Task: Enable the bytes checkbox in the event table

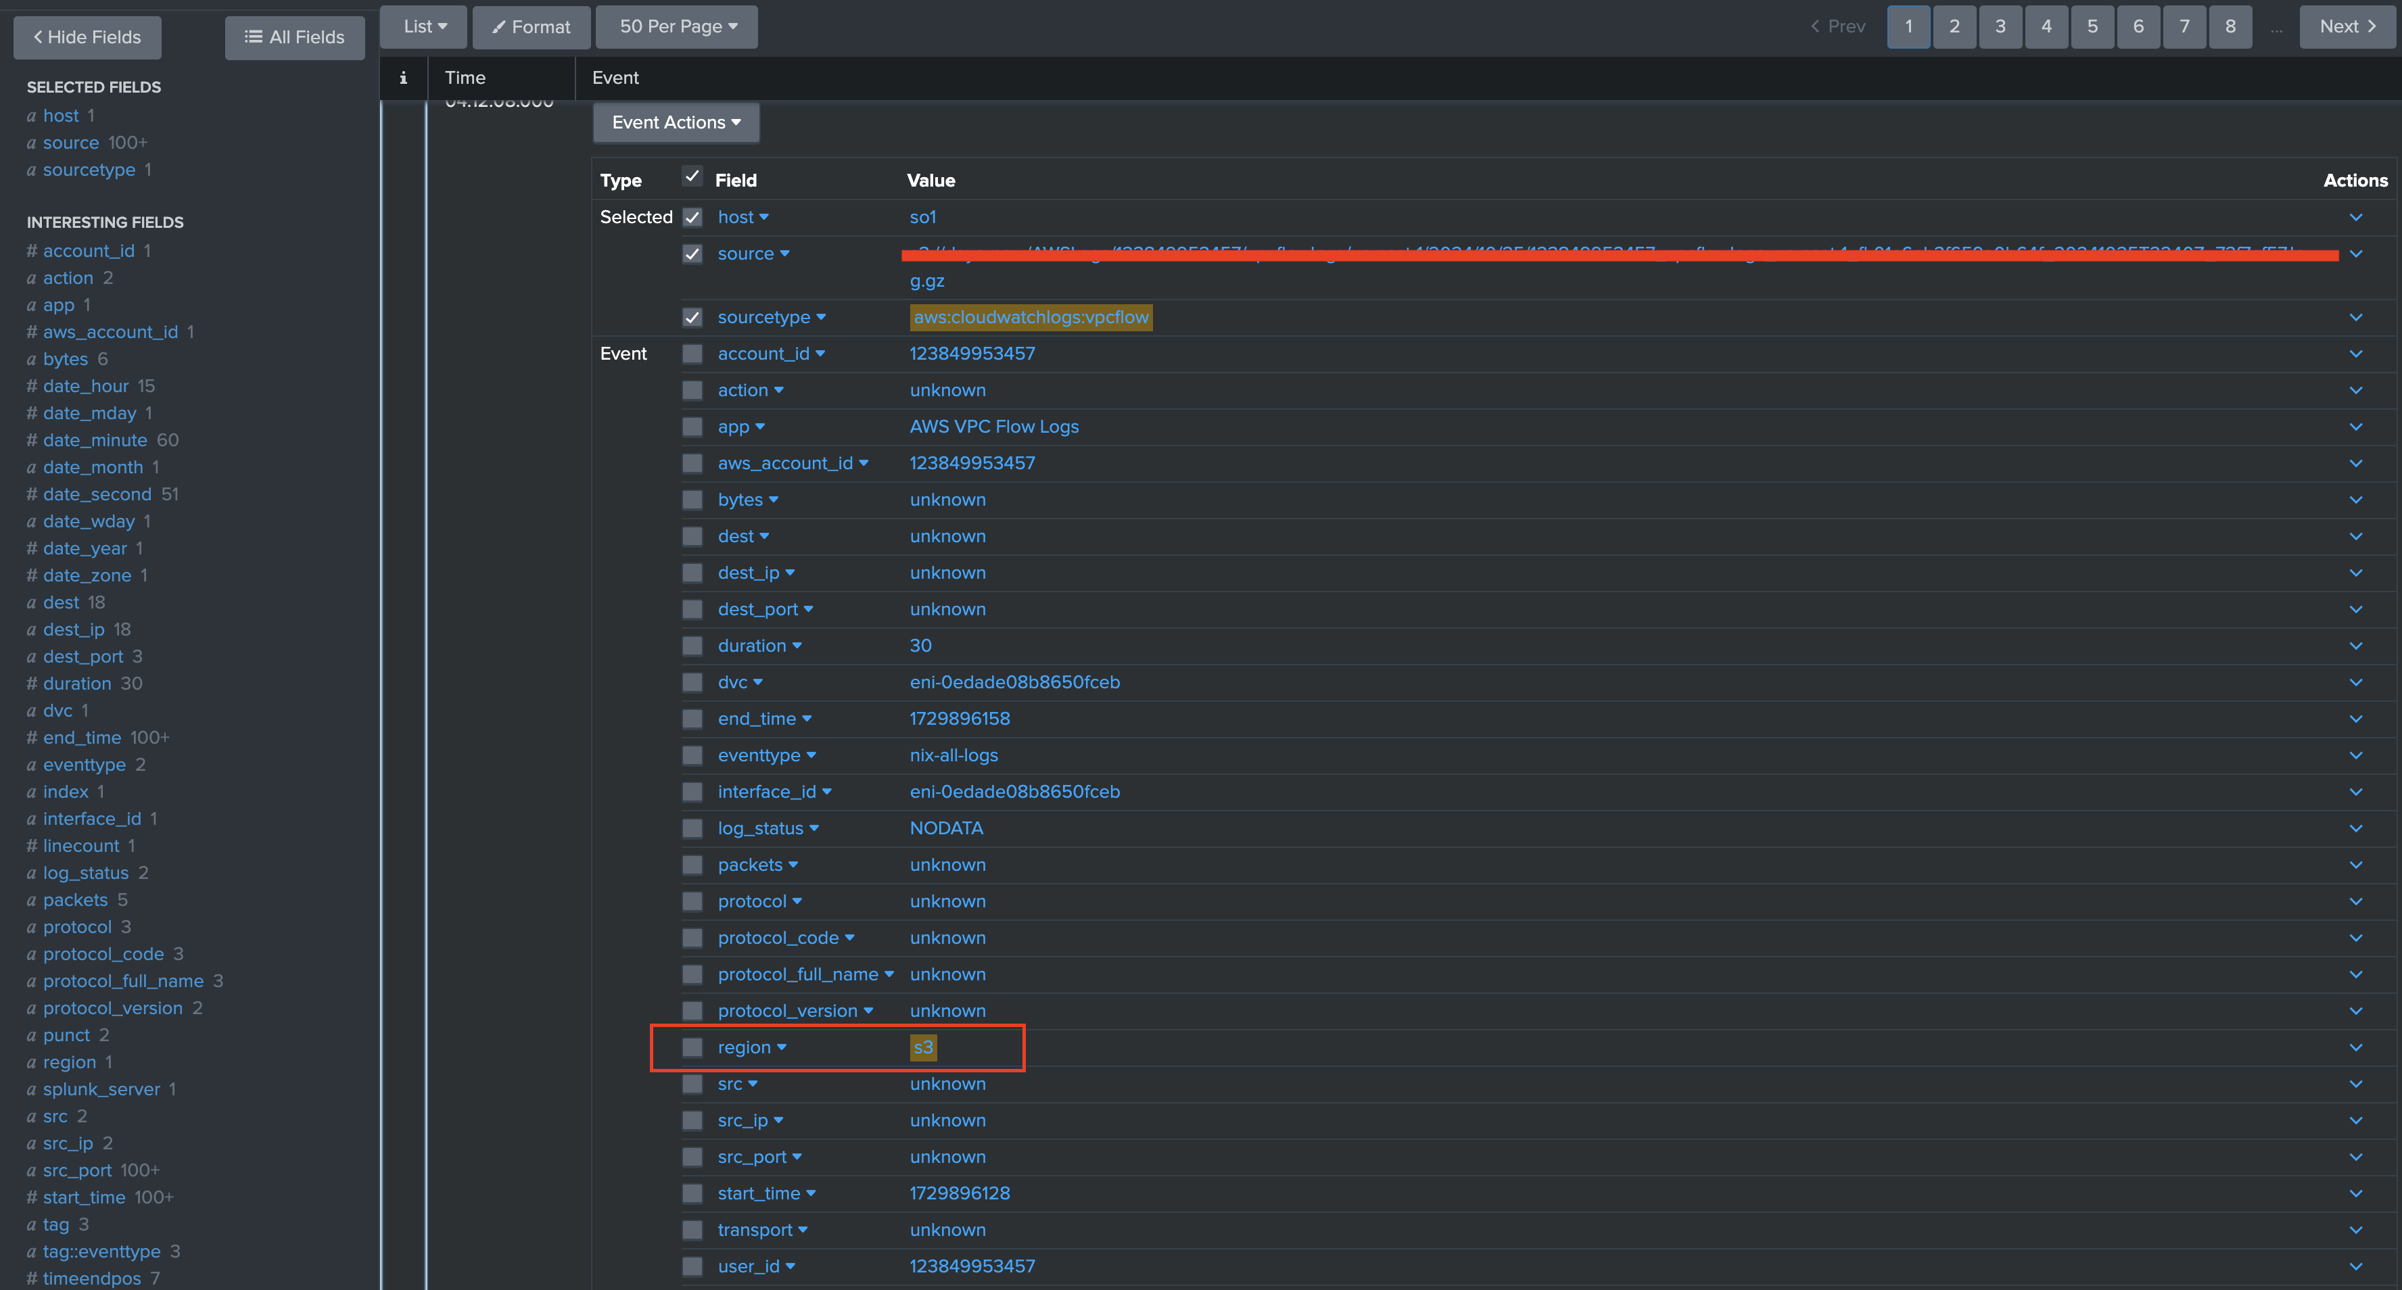Action: [x=693, y=500]
